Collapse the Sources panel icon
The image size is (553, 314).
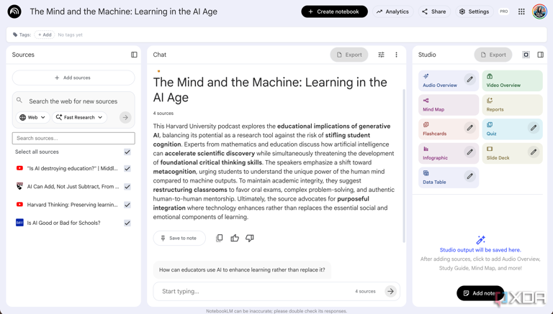134,55
